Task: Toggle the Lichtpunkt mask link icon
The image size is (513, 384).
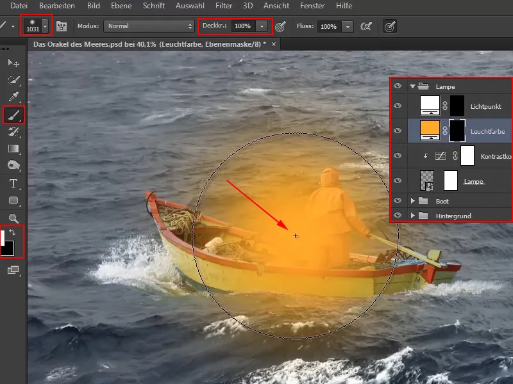Action: click(x=444, y=106)
